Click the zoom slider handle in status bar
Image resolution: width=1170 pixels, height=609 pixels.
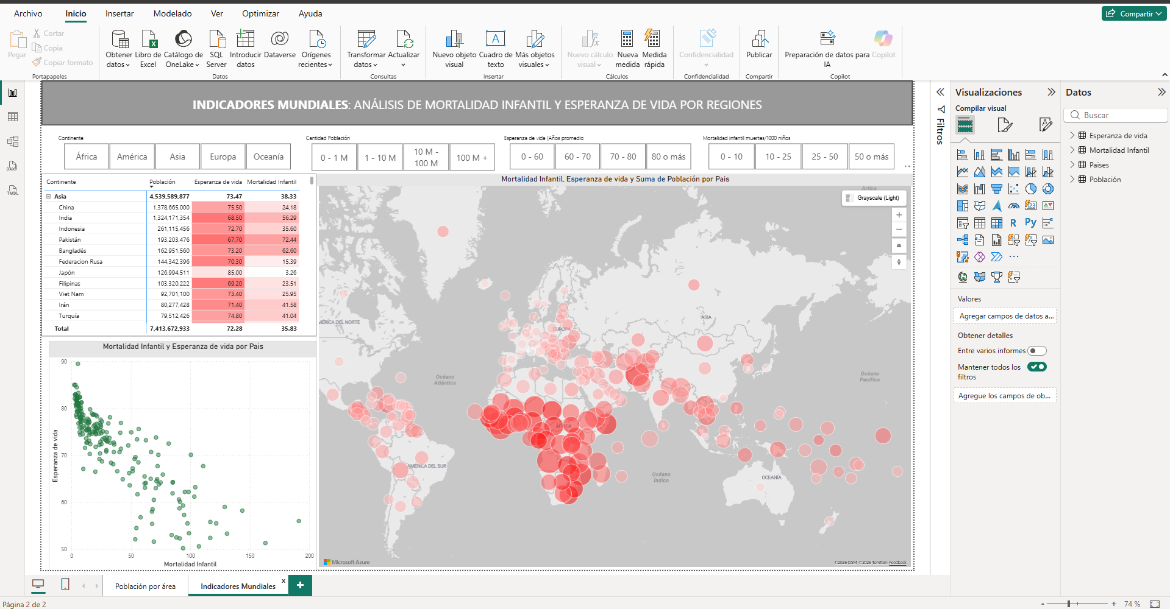1069,604
